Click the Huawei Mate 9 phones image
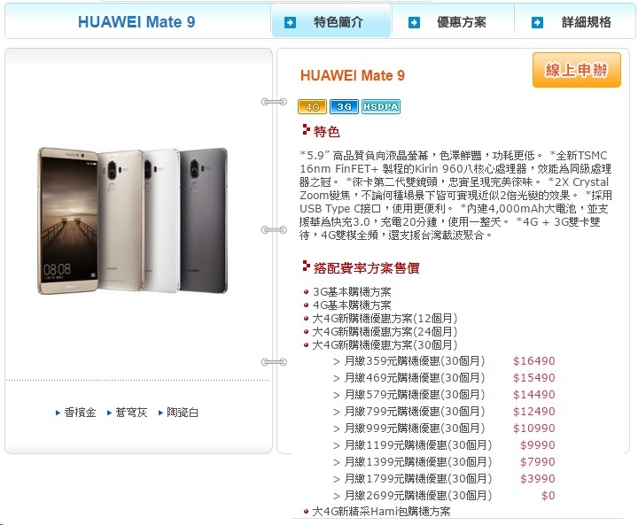638x525 pixels. pyautogui.click(x=133, y=220)
